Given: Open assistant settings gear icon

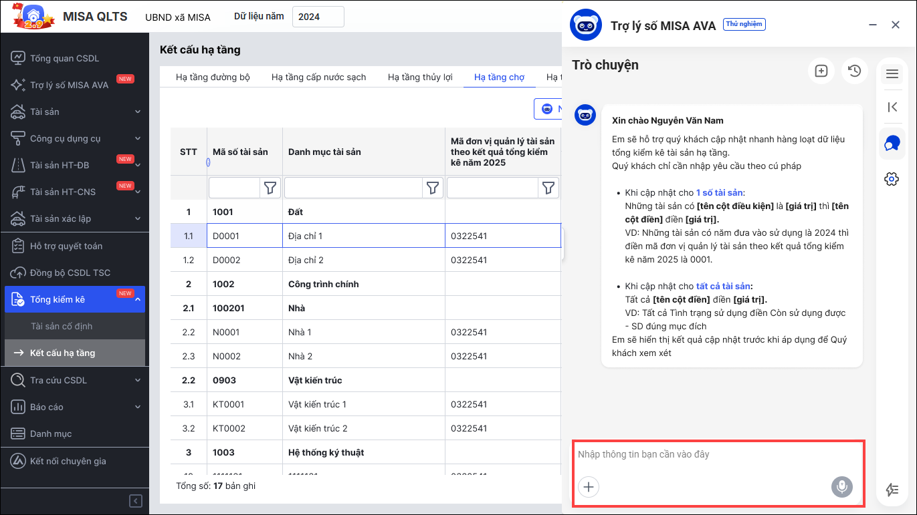Looking at the screenshot, I should (891, 179).
